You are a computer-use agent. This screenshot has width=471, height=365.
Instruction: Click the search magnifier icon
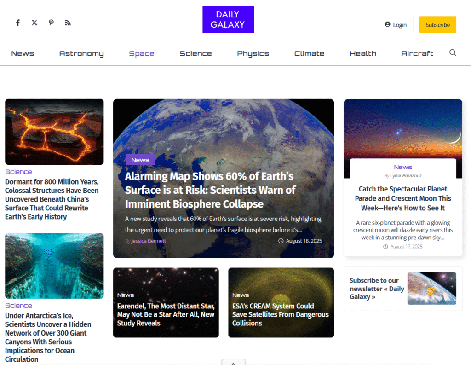[453, 53]
